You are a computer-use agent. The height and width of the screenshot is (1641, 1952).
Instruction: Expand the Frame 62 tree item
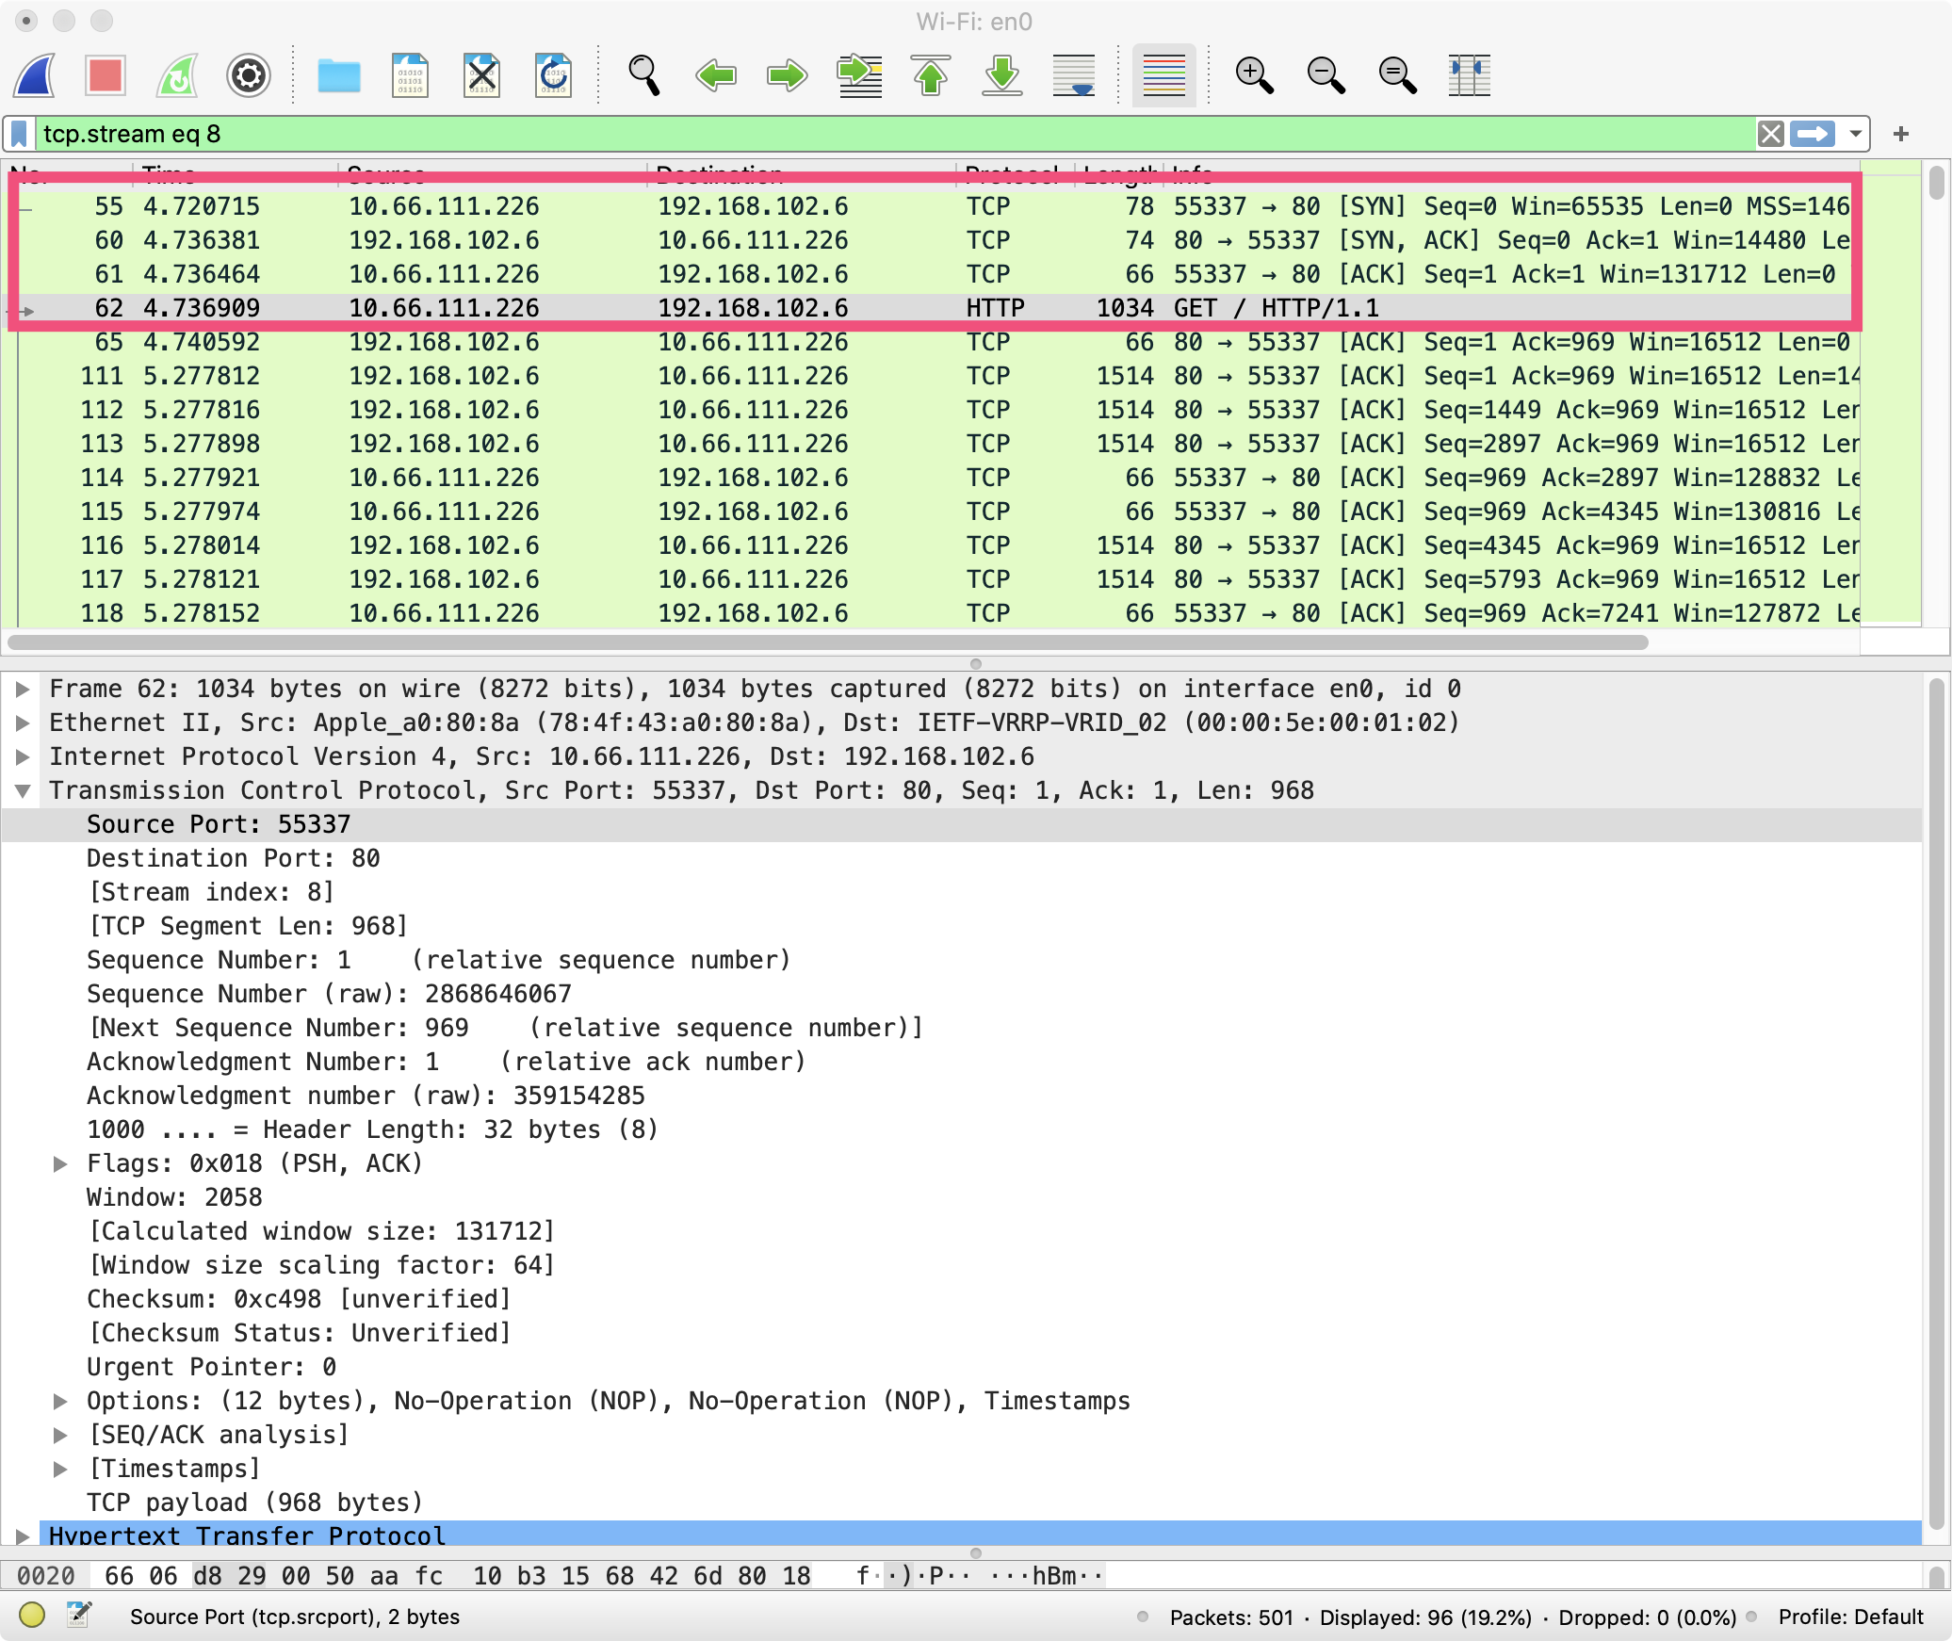(x=23, y=689)
